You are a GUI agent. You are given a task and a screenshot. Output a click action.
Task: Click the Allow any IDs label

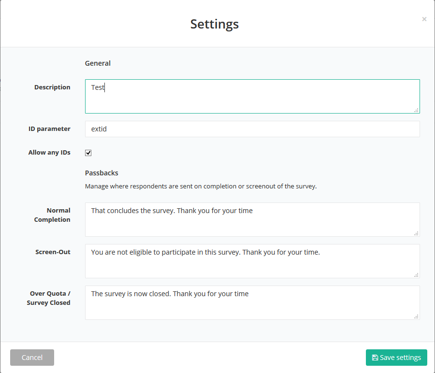click(x=49, y=153)
